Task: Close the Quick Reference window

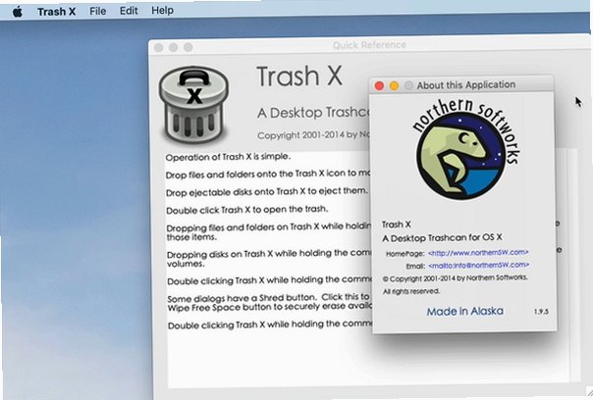Action: 159,47
